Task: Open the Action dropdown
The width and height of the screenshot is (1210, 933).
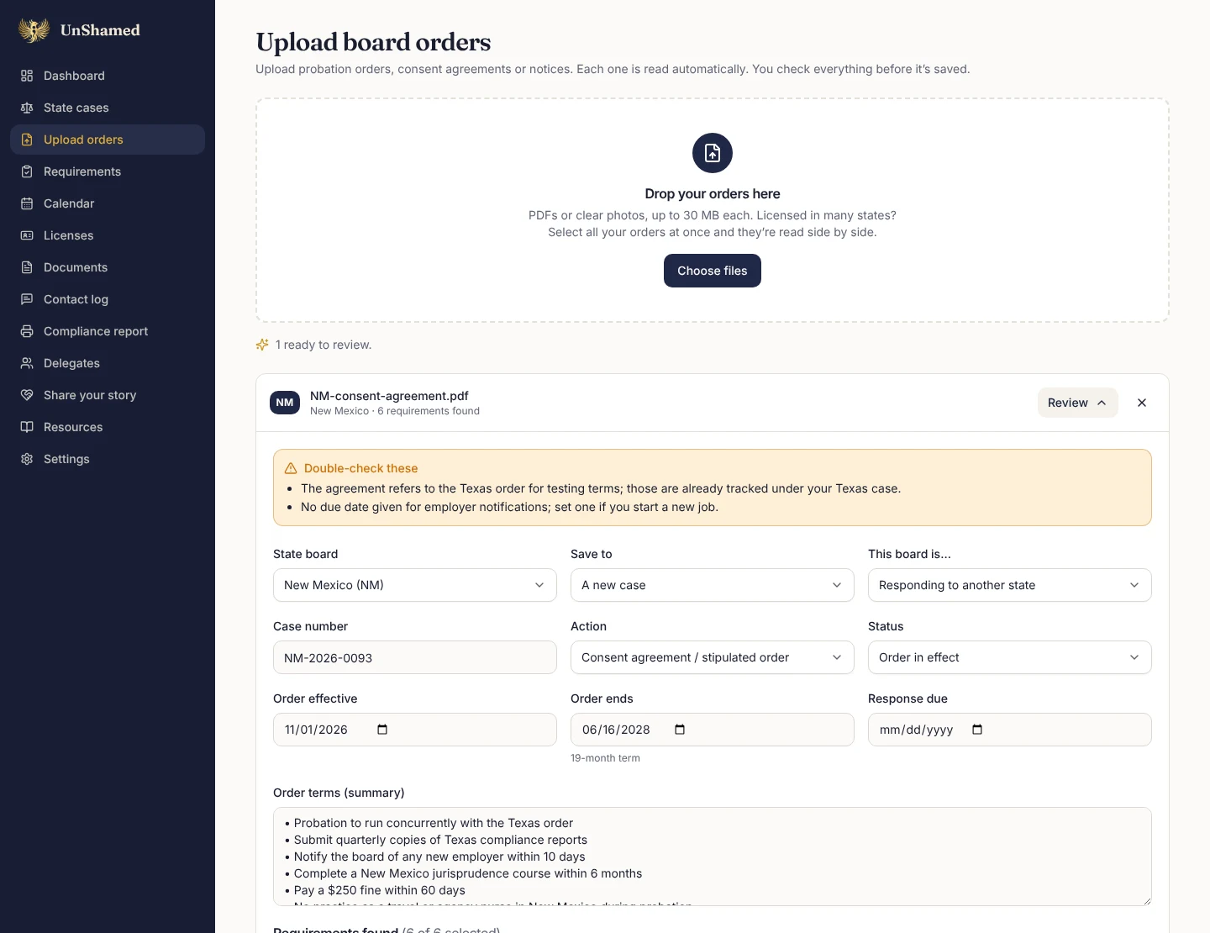Action: [x=713, y=657]
